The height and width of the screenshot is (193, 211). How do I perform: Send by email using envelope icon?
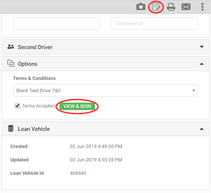186,7
